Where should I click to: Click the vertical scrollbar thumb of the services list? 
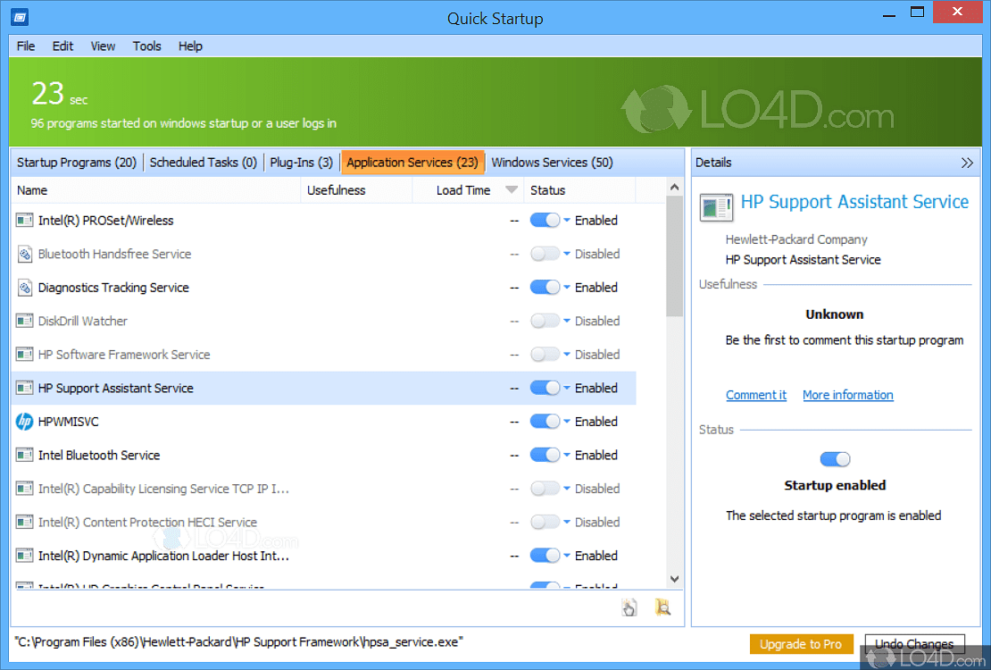click(x=674, y=255)
